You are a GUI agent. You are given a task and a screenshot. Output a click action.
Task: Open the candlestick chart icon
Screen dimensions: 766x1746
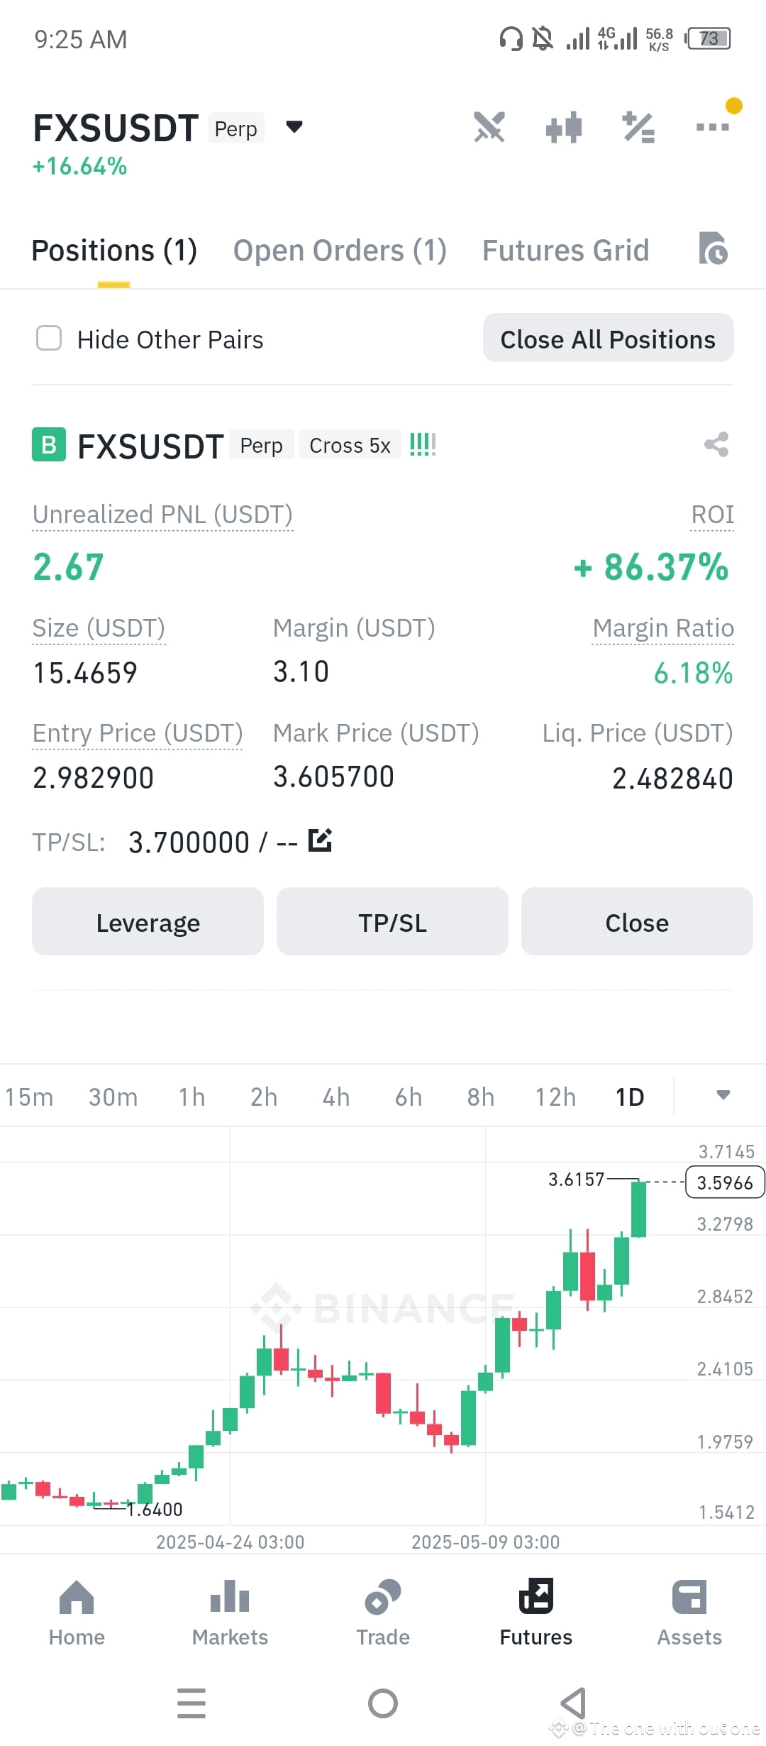tap(564, 128)
